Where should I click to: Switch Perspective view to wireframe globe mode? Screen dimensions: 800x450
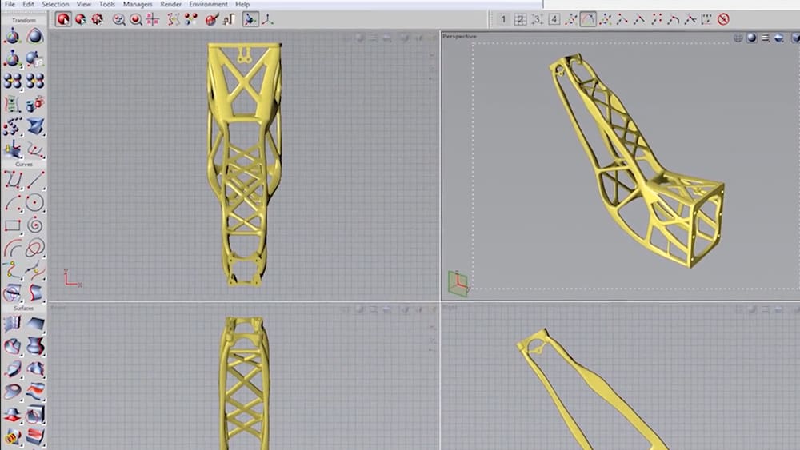point(738,38)
